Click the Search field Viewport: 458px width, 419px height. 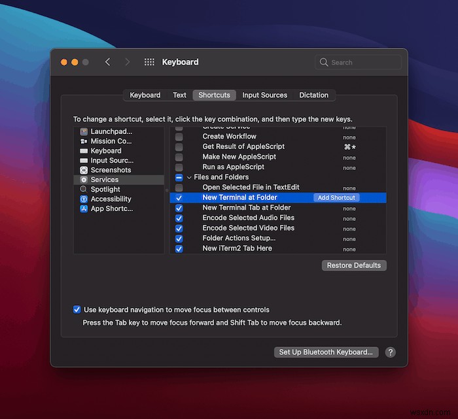pos(358,62)
